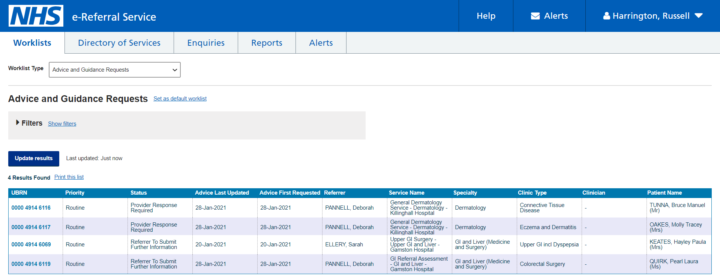This screenshot has width=720, height=279.
Task: Sort by the Service Name column header
Action: pos(406,193)
